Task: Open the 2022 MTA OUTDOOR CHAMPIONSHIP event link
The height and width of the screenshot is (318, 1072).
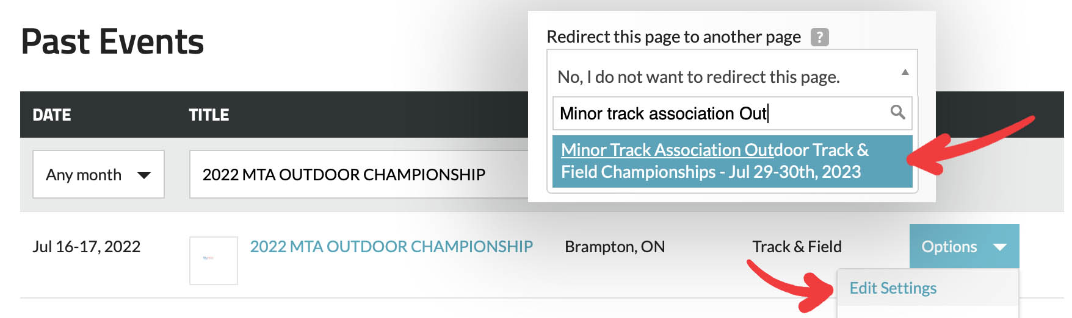Action: click(x=391, y=247)
